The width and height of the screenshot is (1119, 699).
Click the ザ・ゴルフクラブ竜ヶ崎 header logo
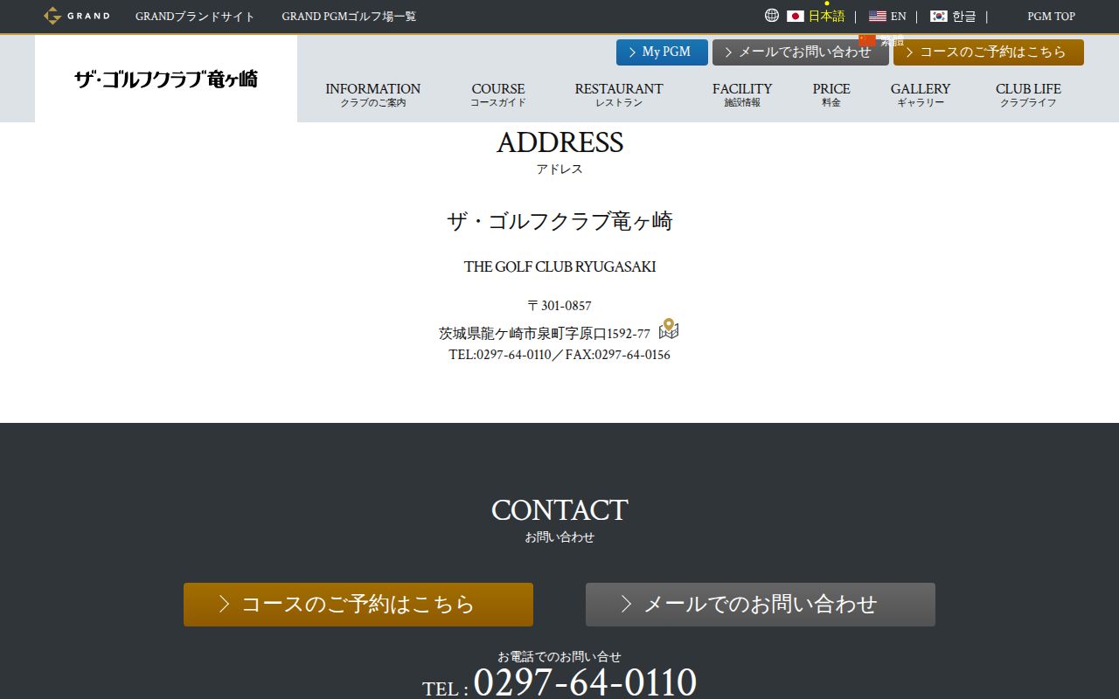(x=166, y=79)
